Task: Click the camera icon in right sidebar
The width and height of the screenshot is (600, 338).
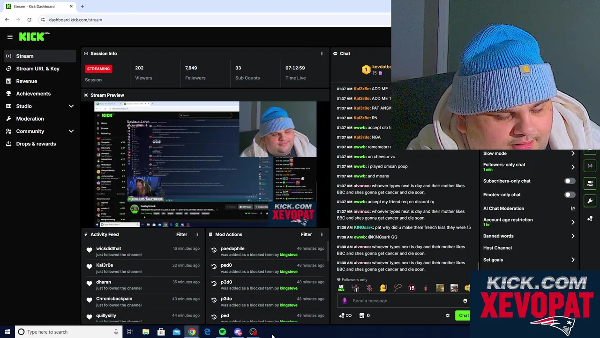Action: click(x=590, y=184)
